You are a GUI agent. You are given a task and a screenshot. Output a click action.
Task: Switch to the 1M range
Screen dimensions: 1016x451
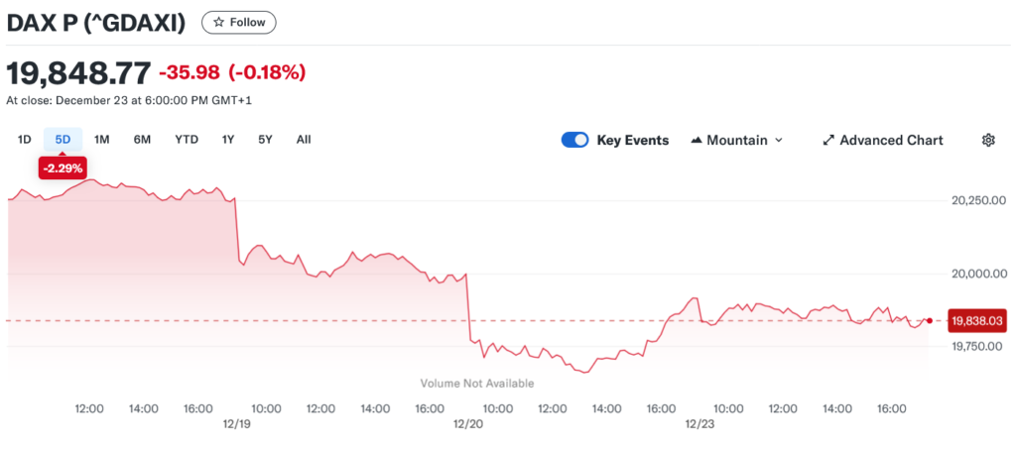tap(102, 139)
